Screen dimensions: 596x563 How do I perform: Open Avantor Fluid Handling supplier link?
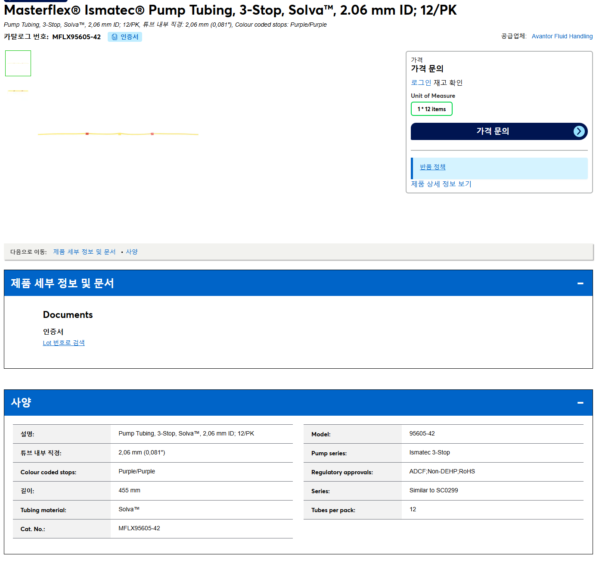(x=562, y=36)
